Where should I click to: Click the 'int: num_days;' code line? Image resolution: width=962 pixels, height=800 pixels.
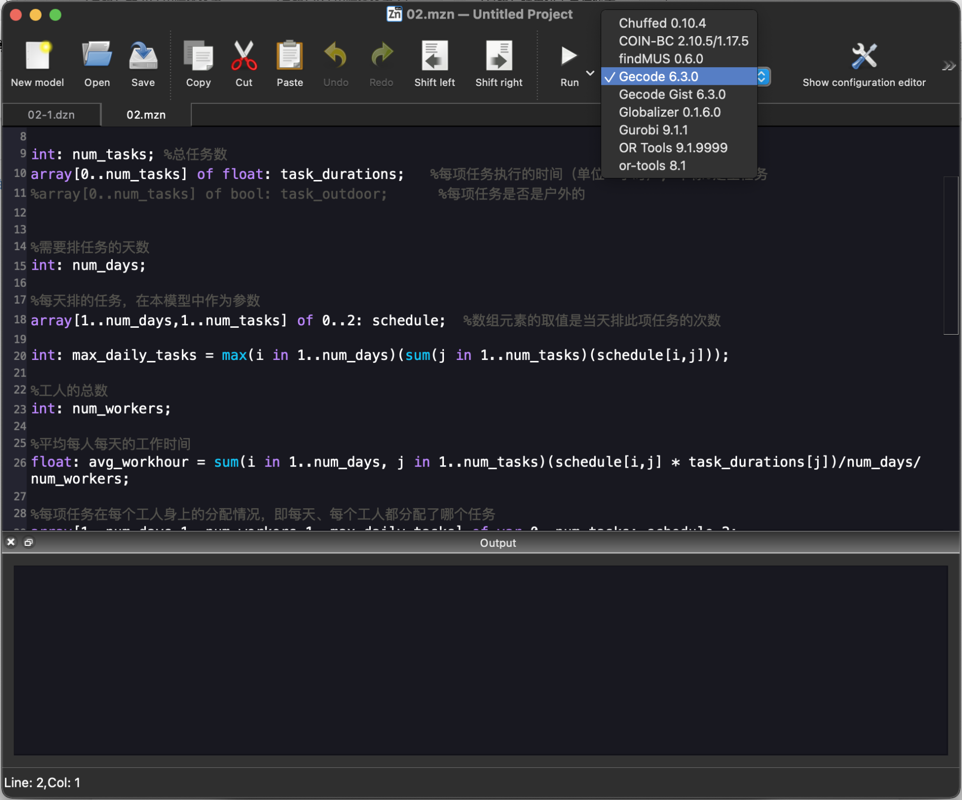88,265
